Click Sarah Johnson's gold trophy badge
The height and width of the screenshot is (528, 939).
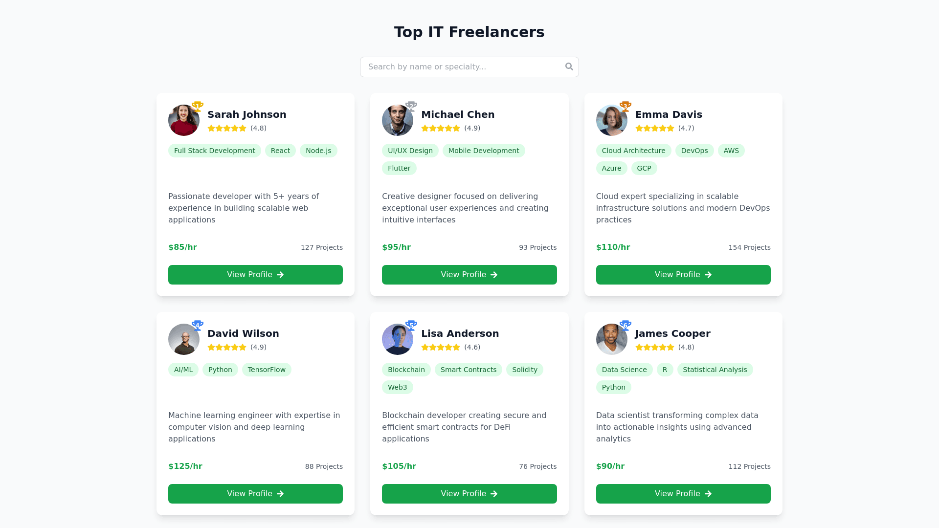click(x=198, y=106)
